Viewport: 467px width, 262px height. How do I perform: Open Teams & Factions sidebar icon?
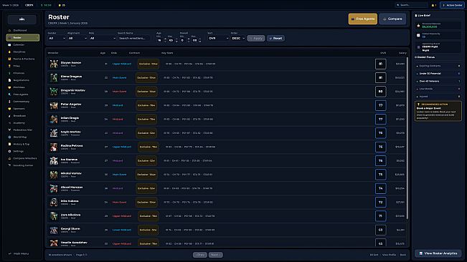(9, 59)
